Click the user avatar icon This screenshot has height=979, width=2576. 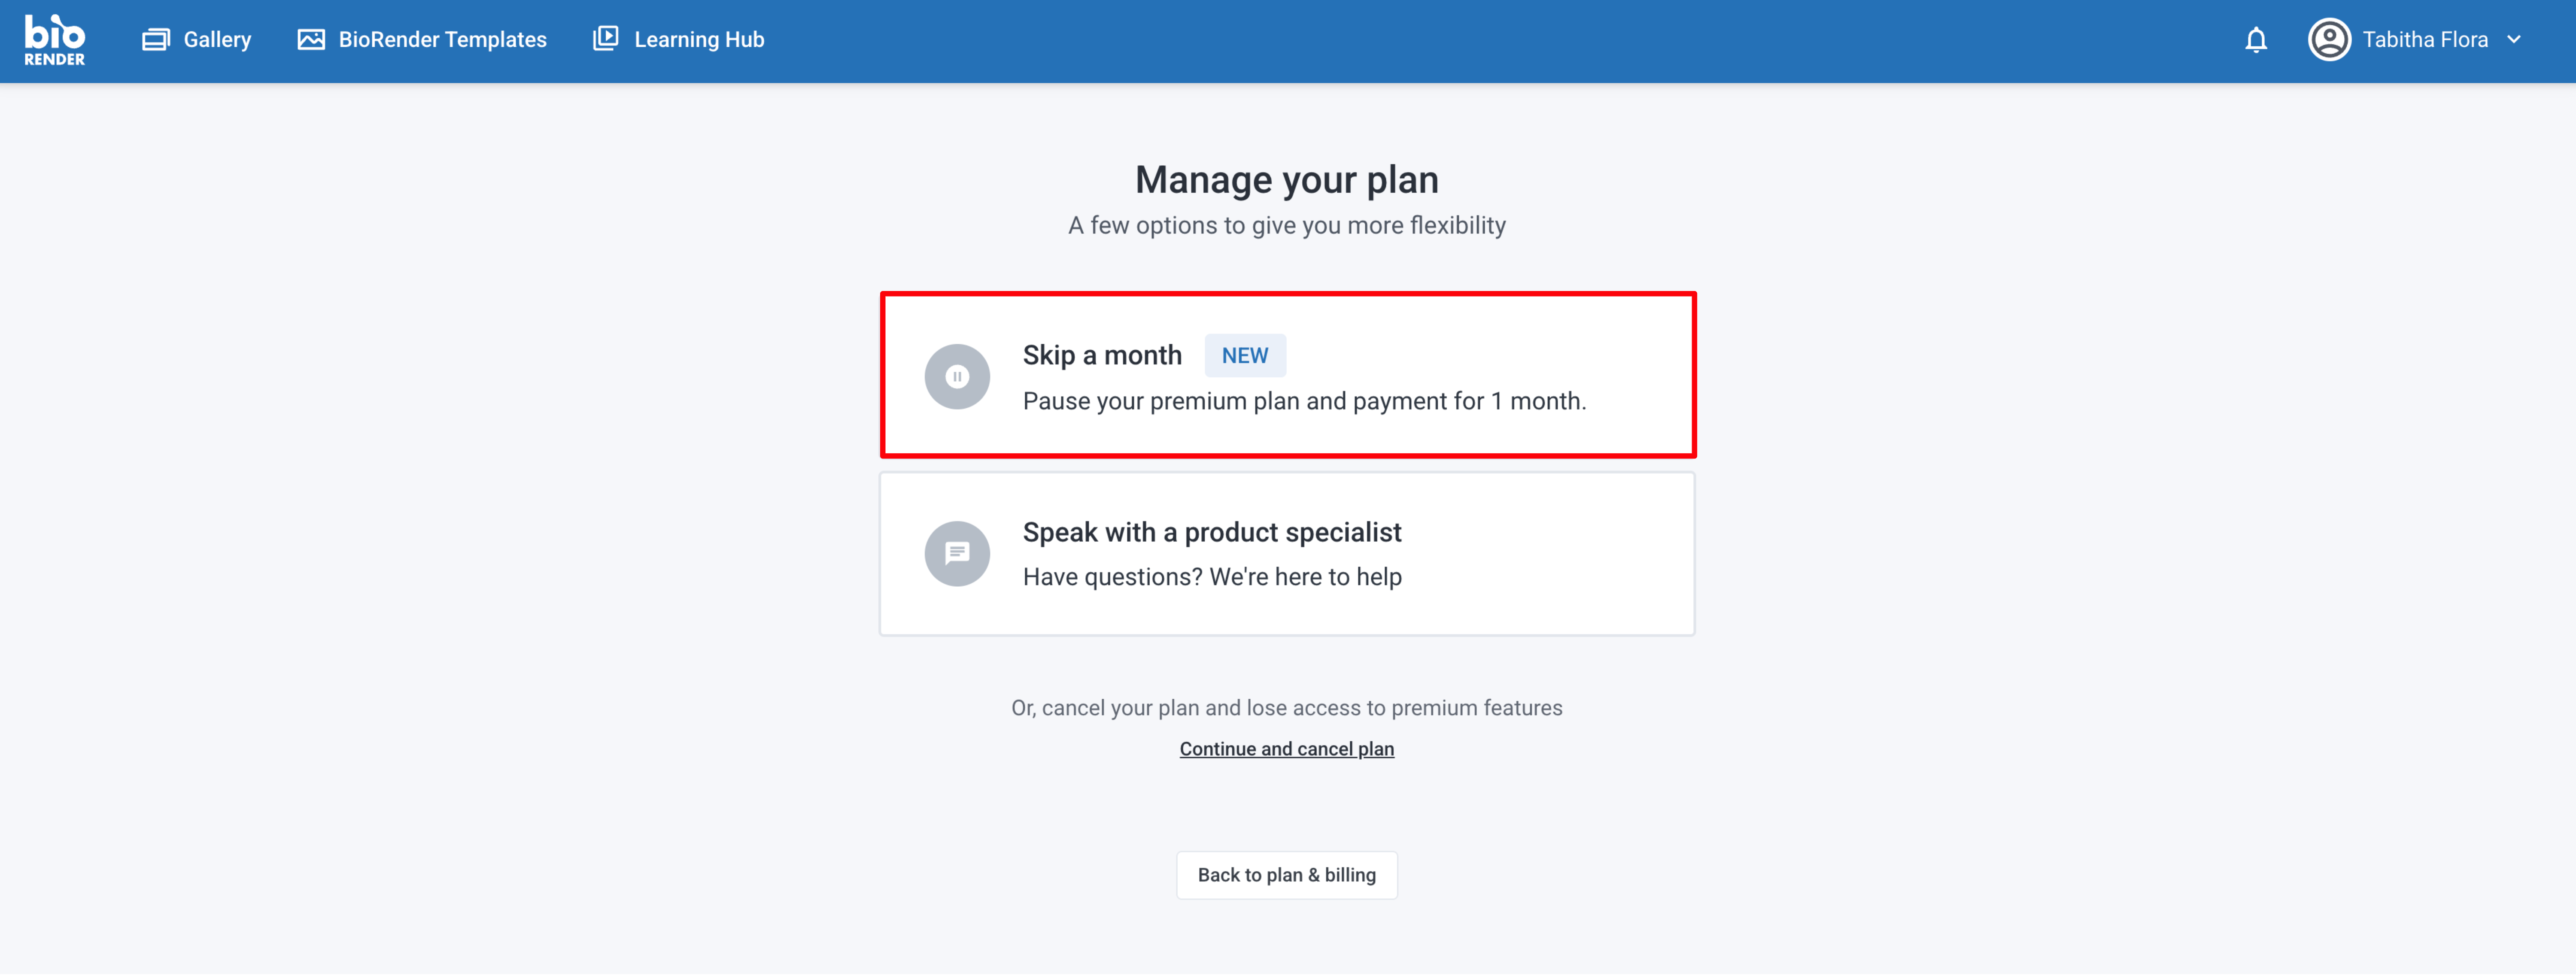2329,40
